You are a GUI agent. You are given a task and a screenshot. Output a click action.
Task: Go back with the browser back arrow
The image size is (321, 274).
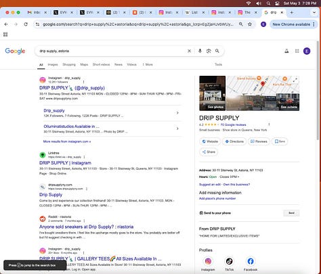pos(6,24)
